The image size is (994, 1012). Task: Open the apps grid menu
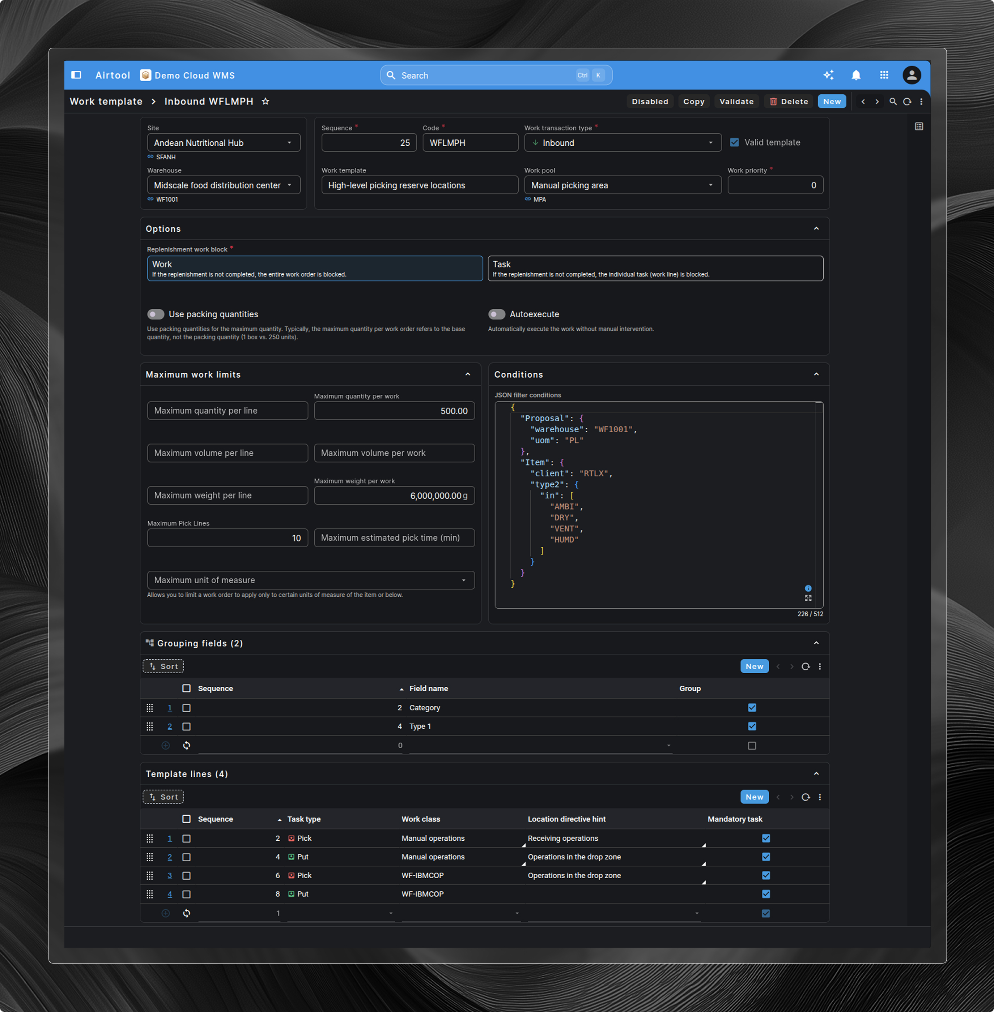pyautogui.click(x=883, y=75)
